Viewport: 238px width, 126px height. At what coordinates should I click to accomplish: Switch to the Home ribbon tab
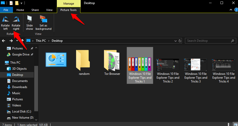click(x=20, y=10)
